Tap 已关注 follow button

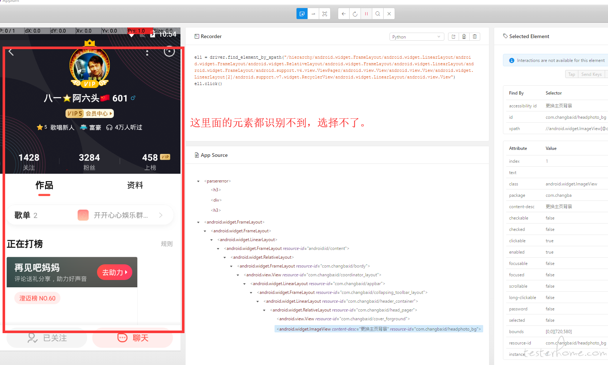(x=47, y=338)
